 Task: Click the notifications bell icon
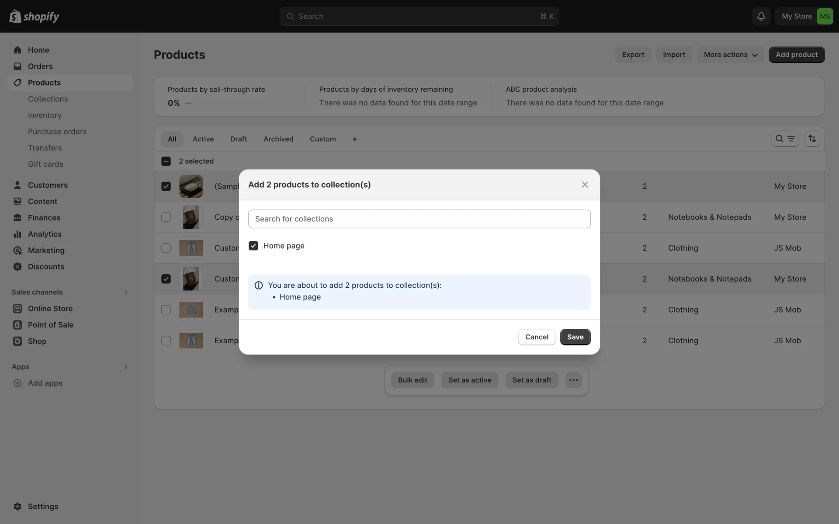(x=761, y=16)
